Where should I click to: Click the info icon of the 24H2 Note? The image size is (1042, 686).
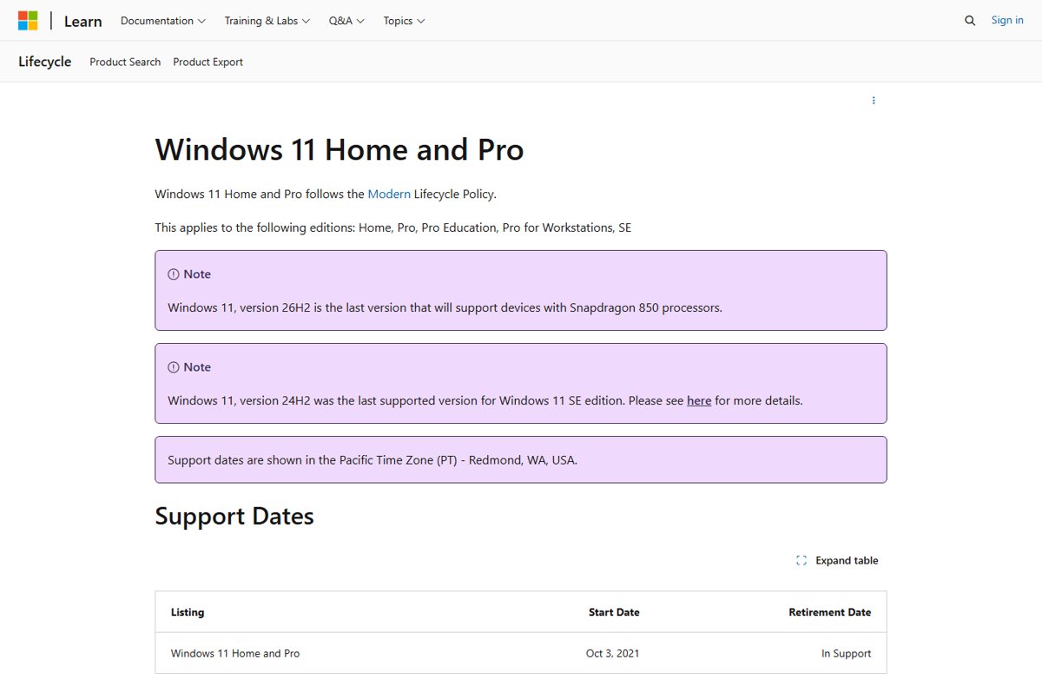pyautogui.click(x=173, y=367)
